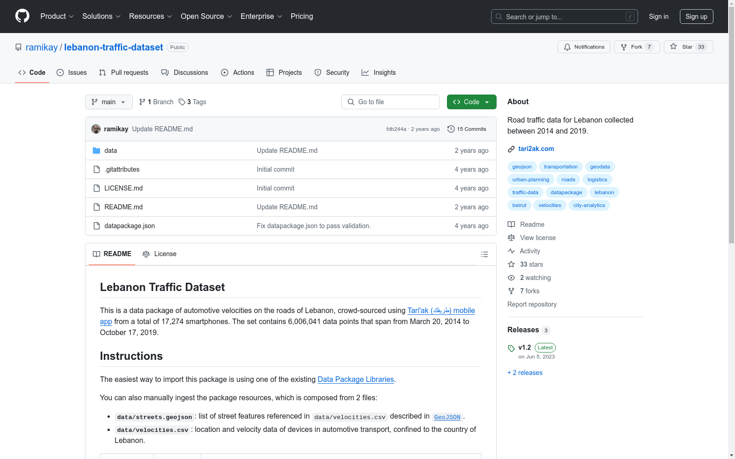
Task: Click the commit history clock icon
Action: 451,129
